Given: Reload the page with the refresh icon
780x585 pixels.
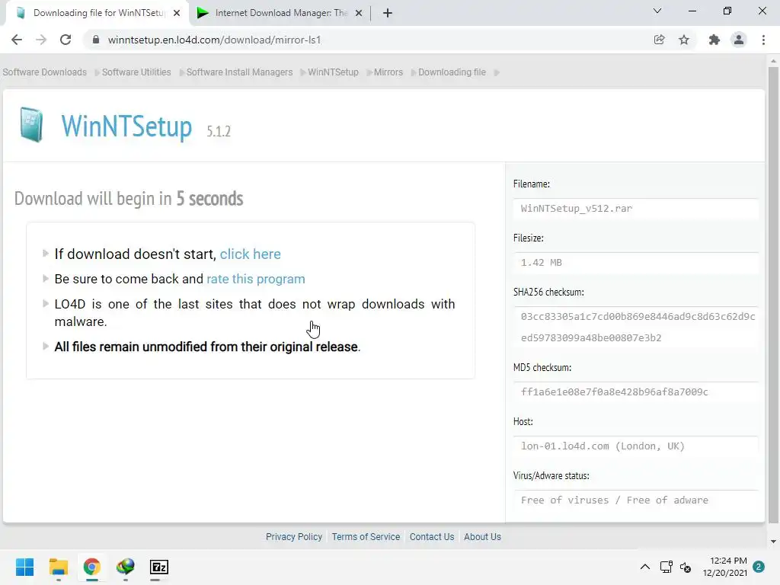Looking at the screenshot, I should (x=66, y=40).
